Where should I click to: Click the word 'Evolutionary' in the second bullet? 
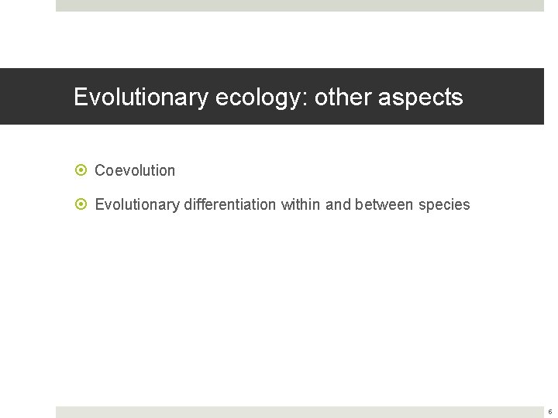tap(136, 204)
